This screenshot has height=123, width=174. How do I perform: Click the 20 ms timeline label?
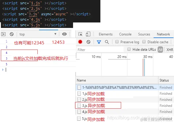(122, 57)
